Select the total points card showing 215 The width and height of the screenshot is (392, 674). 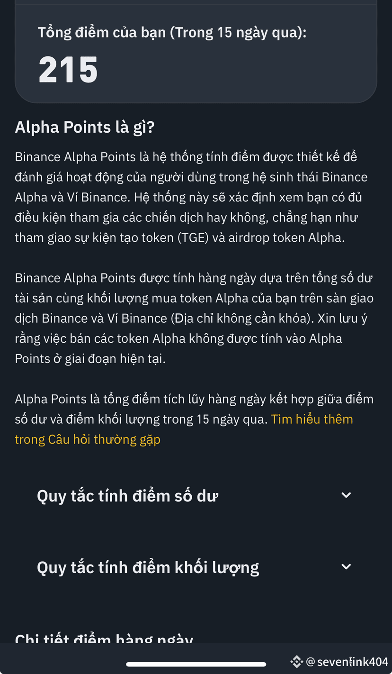point(196,52)
